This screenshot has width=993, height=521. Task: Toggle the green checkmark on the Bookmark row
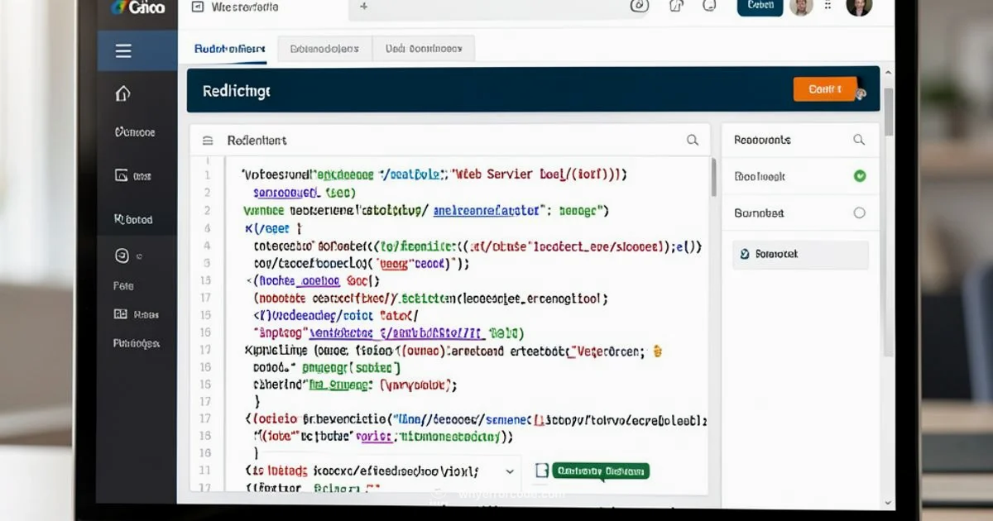point(859,175)
